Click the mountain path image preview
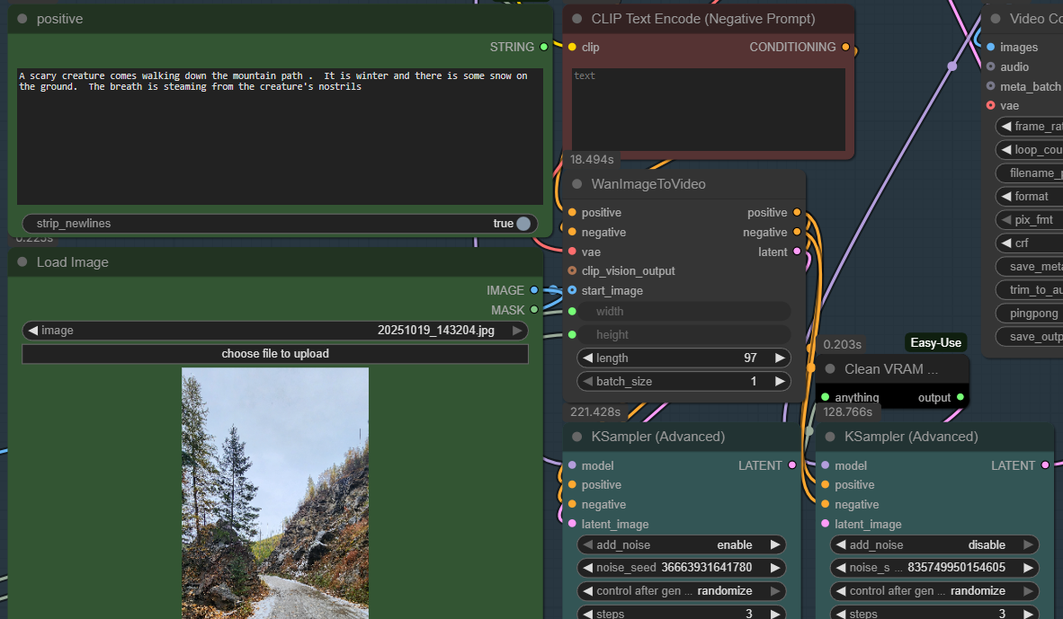The width and height of the screenshot is (1063, 619). 275,492
